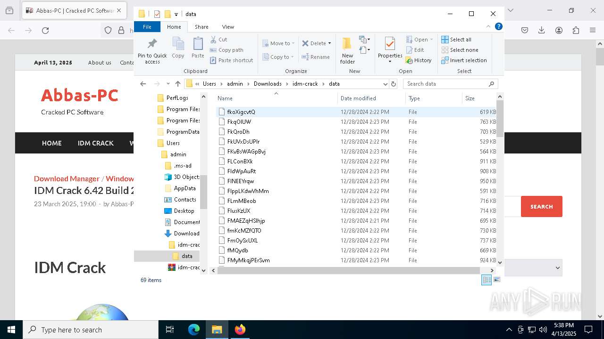Open the File ribbon tab
Image resolution: width=604 pixels, height=339 pixels.
[x=147, y=27]
